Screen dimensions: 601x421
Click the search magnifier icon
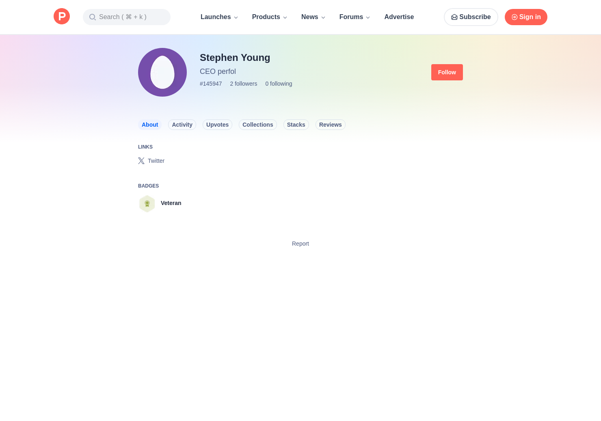coord(92,17)
